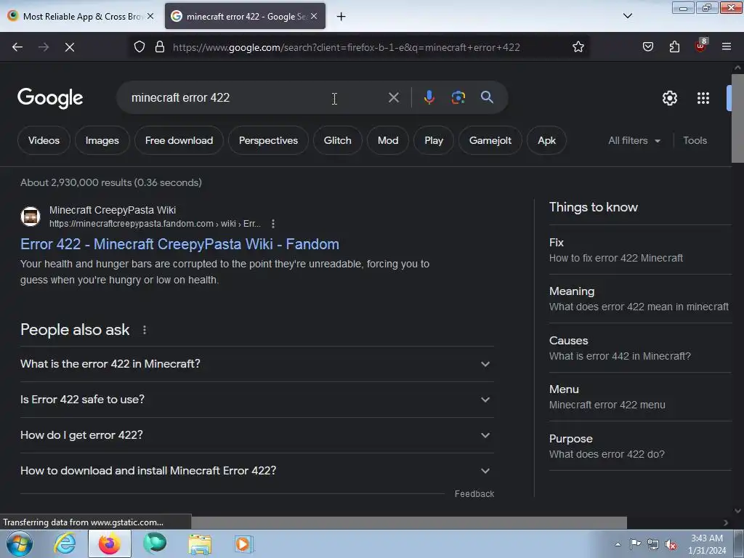Image resolution: width=744 pixels, height=558 pixels.
Task: Open Google apps grid
Action: (703, 98)
